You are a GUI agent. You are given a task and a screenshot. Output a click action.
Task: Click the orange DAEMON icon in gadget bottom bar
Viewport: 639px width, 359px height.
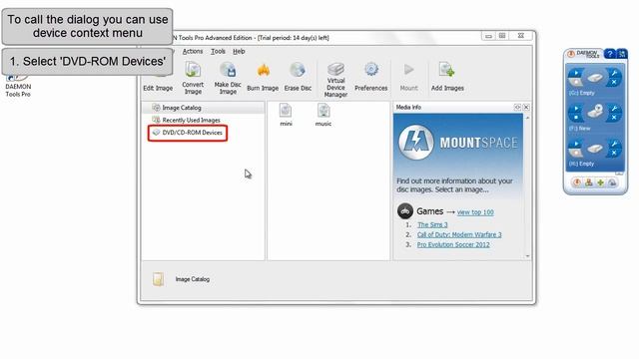[577, 182]
